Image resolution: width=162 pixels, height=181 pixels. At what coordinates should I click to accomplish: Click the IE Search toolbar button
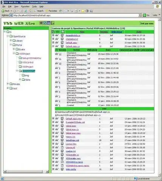click(39, 11)
